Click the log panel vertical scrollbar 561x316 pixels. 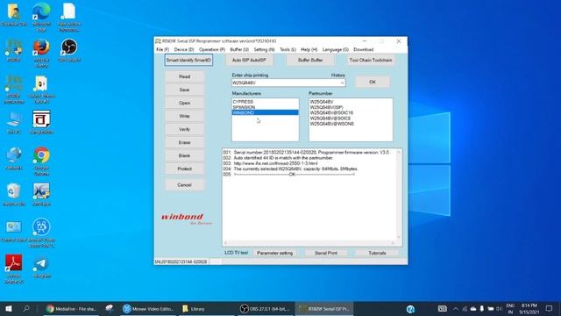pos(399,195)
